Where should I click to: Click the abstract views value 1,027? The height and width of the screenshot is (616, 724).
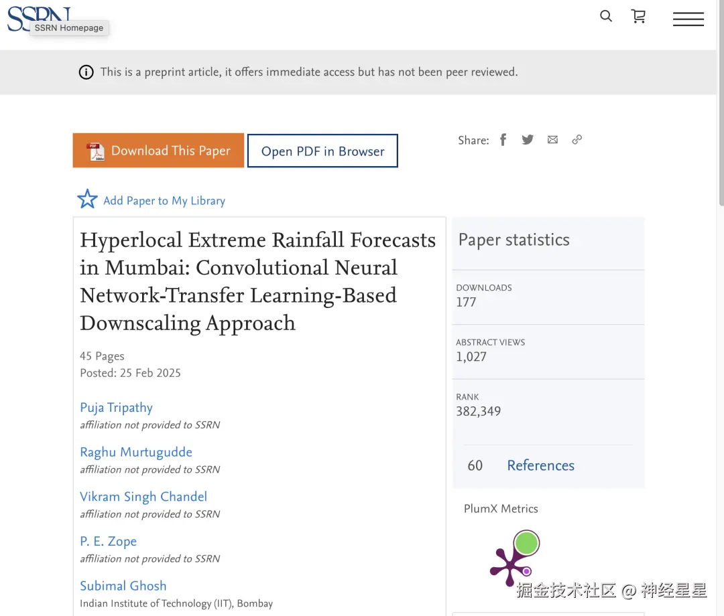click(x=471, y=357)
